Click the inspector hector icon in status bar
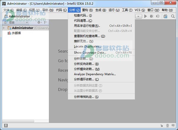Screen dimensions: 178x130 [x=167, y=126]
